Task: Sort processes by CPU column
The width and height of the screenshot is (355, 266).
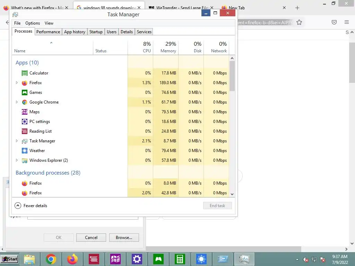Action: tap(141, 47)
